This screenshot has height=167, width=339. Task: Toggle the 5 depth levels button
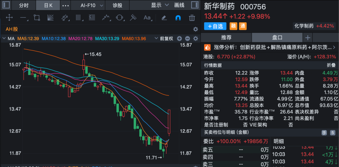332,133
